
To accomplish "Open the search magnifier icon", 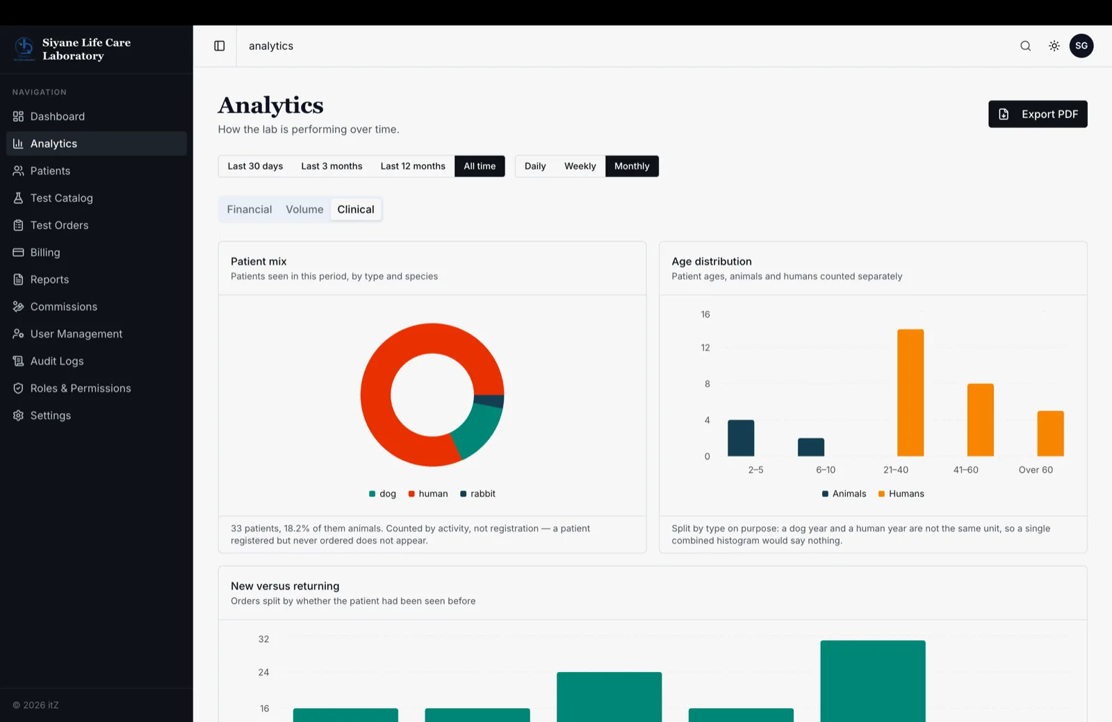I will 1025,46.
